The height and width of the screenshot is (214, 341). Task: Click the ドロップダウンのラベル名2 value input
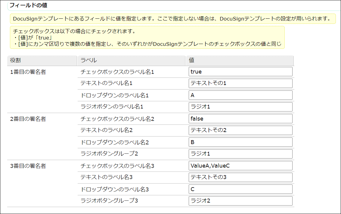click(x=240, y=142)
